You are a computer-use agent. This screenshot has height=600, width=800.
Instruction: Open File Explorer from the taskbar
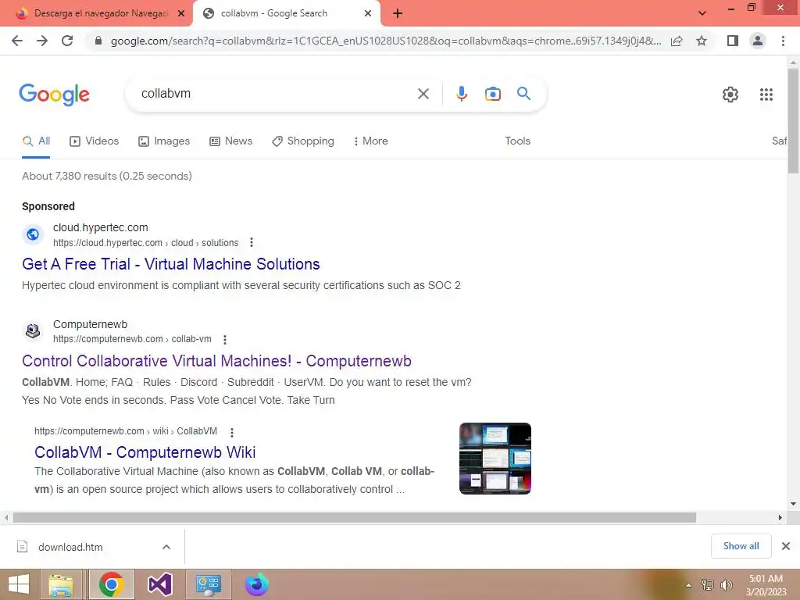(61, 584)
